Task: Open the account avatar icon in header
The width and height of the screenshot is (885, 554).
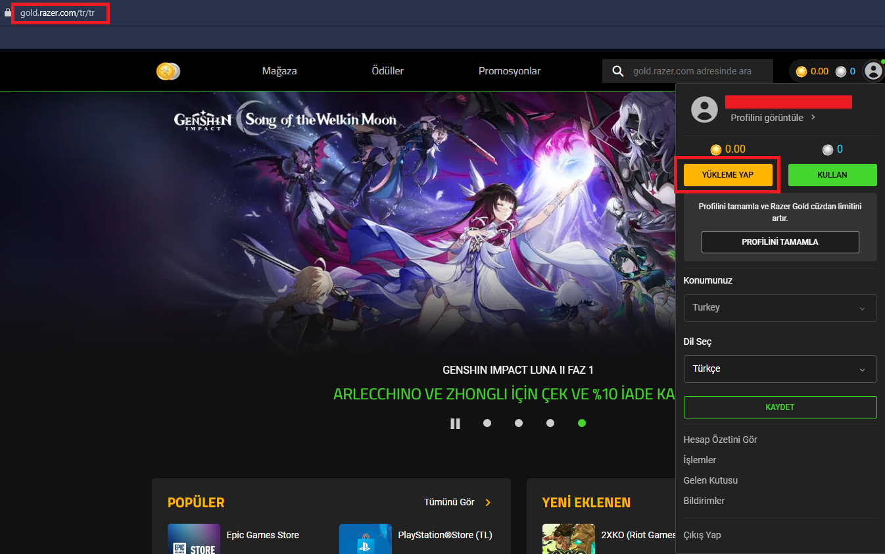Action: [873, 71]
